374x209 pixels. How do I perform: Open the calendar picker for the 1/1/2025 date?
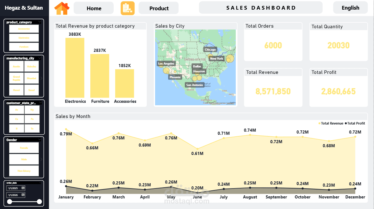pyautogui.click(x=23, y=188)
